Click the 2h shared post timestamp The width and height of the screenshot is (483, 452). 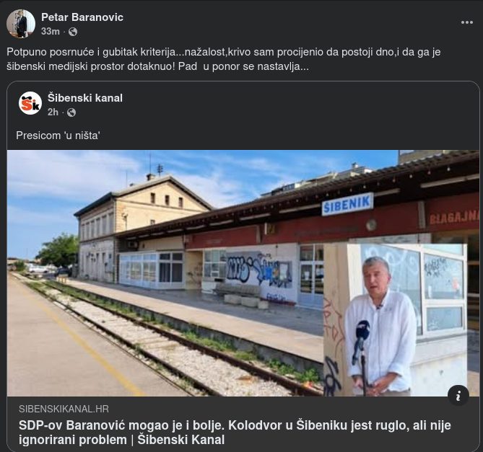[x=53, y=112]
